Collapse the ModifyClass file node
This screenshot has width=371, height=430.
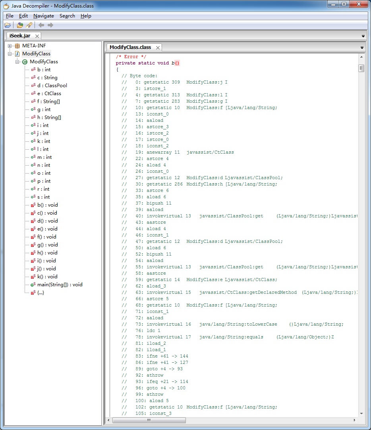(x=10, y=54)
